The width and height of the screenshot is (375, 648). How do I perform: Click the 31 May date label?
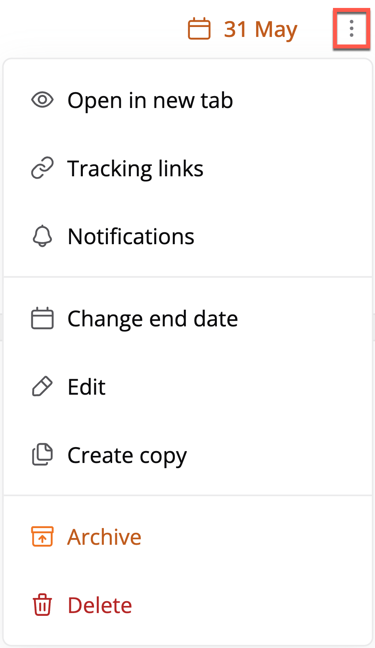pos(260,29)
